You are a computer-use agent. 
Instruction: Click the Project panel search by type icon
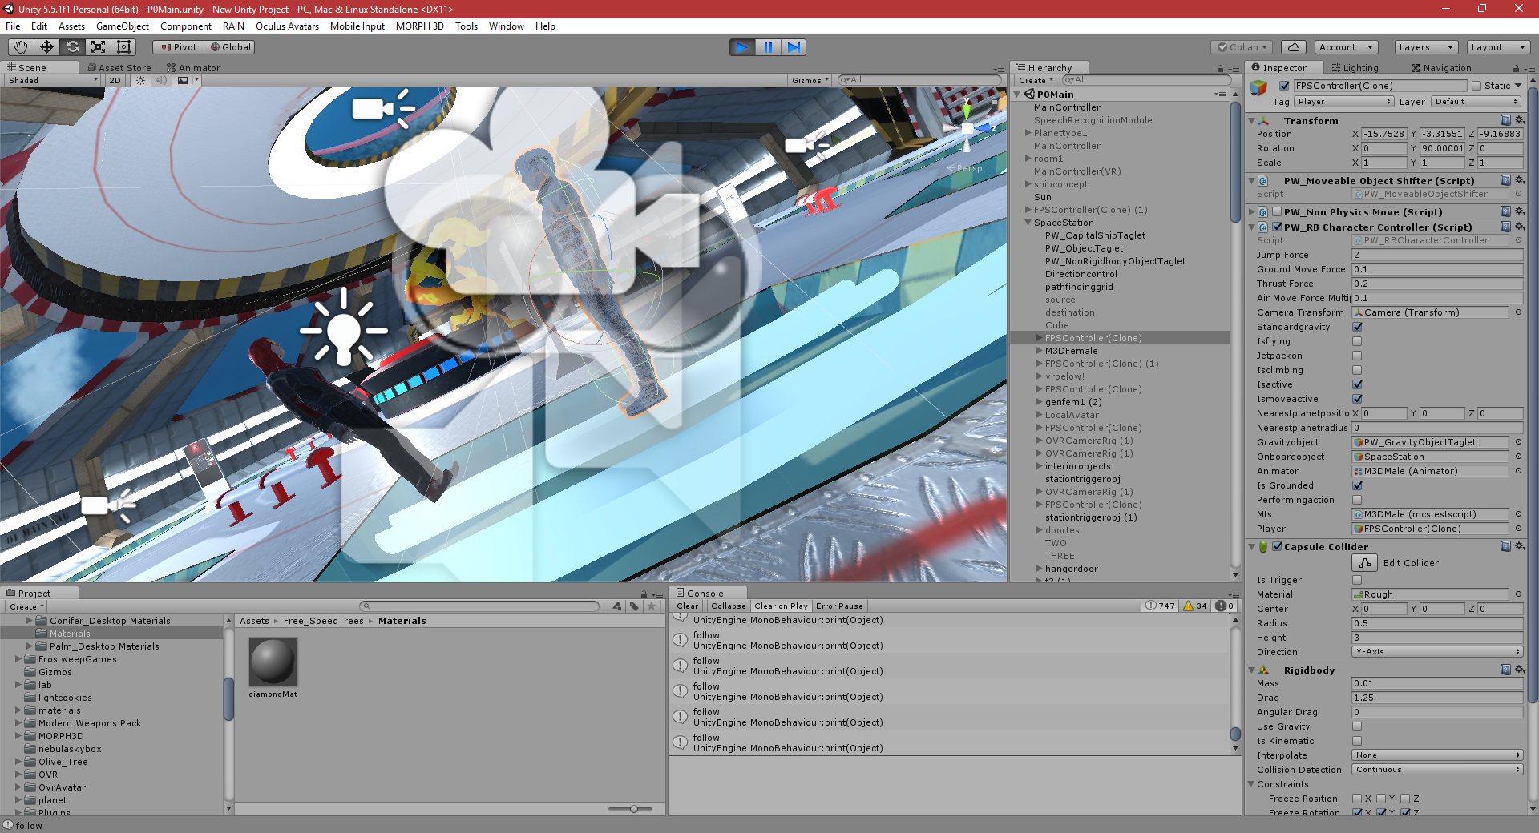pos(617,606)
